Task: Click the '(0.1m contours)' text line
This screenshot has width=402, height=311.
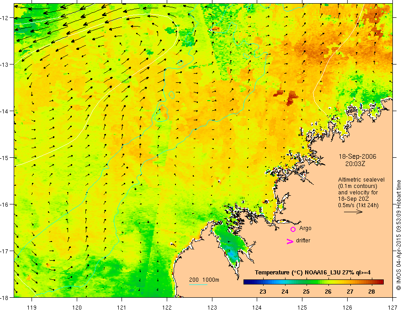Action: coord(358,186)
